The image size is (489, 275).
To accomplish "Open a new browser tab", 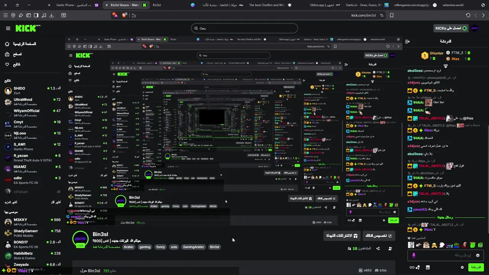I will click(49, 5).
